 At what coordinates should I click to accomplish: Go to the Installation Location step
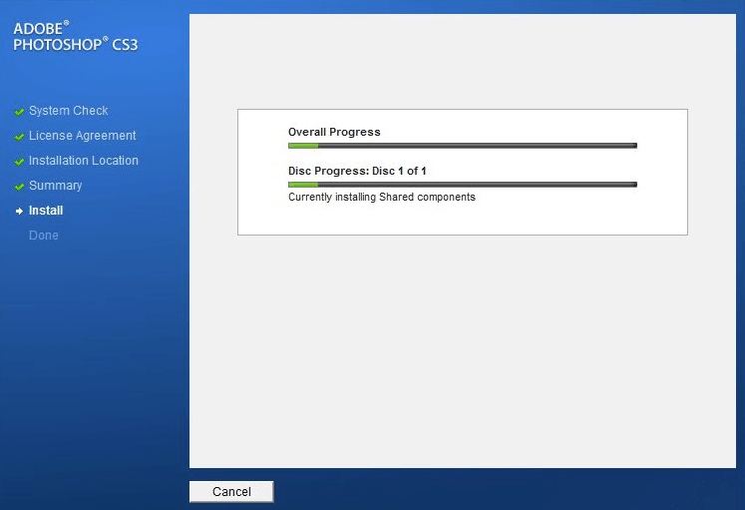click(83, 161)
